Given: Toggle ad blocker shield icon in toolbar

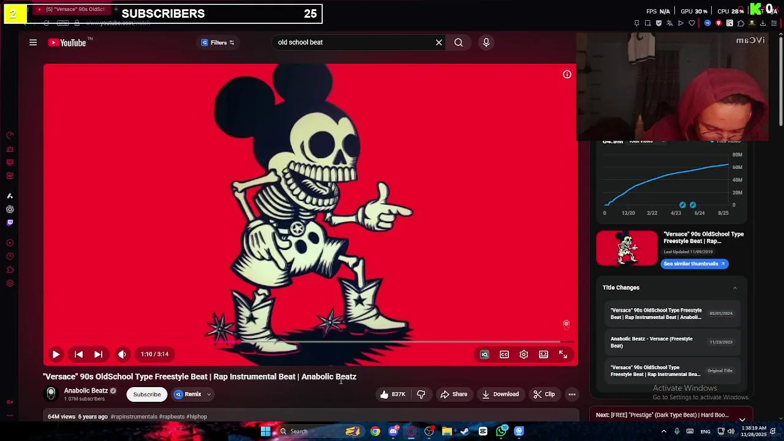Looking at the screenshot, I should click(658, 23).
